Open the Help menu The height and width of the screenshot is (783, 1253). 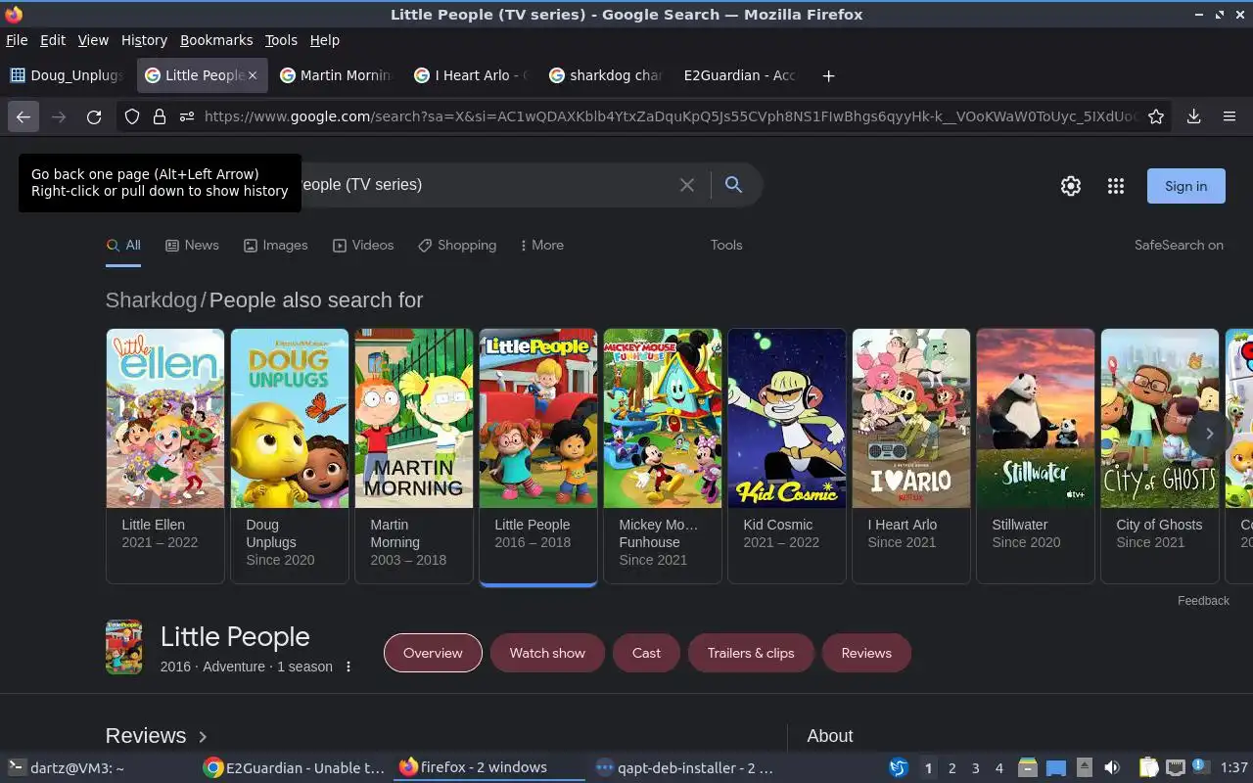(x=325, y=40)
